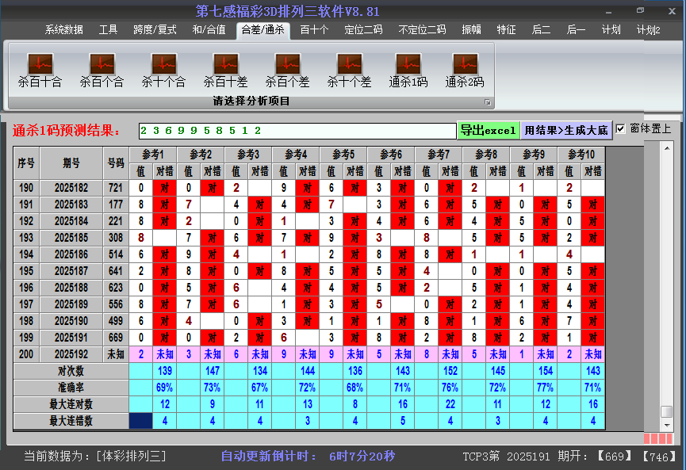This screenshot has width=686, height=470.
Task: Switch to the 特征 tab
Action: [x=506, y=30]
